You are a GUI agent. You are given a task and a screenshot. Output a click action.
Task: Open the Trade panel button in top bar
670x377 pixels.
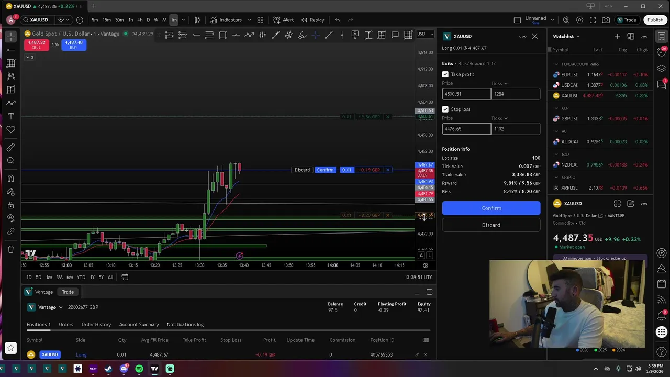627,20
